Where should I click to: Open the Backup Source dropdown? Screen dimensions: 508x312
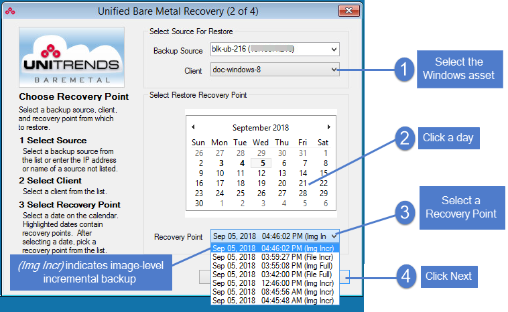(274, 49)
